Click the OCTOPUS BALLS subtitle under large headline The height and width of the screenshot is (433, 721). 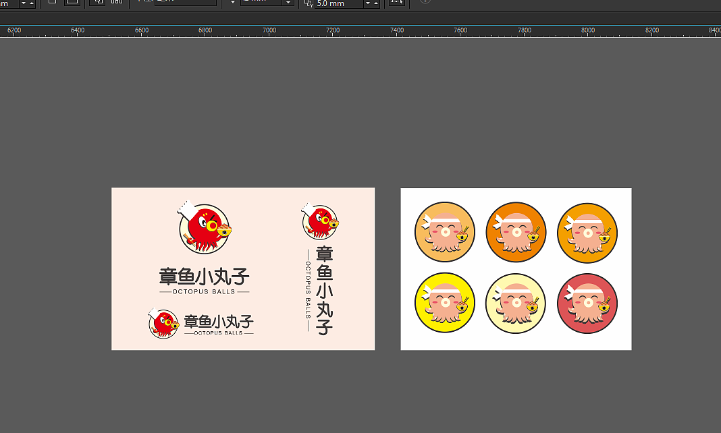pos(204,291)
